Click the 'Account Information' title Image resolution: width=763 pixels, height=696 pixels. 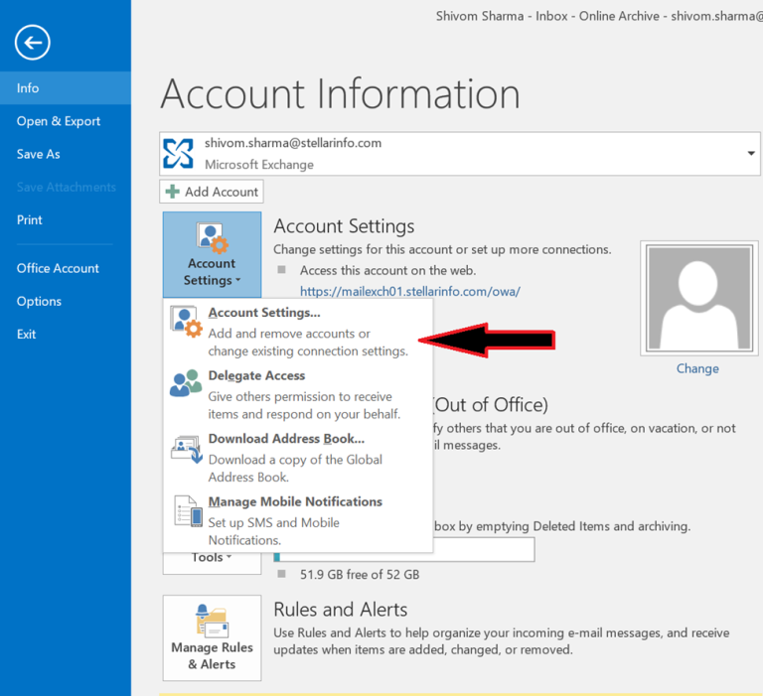(340, 93)
